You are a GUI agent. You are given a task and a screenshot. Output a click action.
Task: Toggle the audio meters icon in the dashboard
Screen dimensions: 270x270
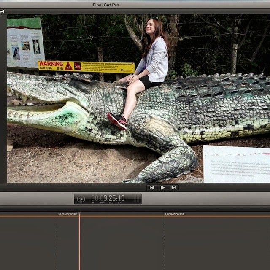(x=136, y=199)
